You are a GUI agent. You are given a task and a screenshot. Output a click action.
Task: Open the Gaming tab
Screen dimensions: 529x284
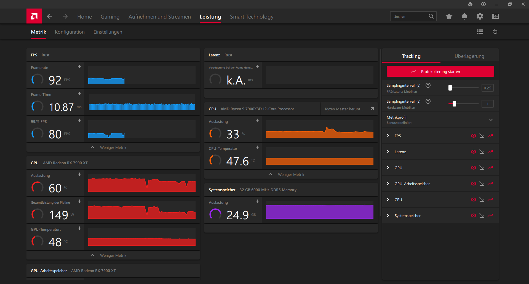pos(110,17)
